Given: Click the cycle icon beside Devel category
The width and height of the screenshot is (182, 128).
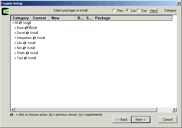Looking at the screenshot, I should (x=27, y=33).
